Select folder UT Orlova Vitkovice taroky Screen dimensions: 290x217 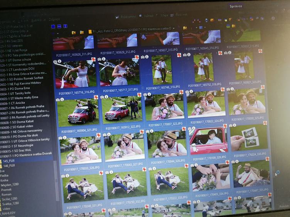(x=25, y=140)
